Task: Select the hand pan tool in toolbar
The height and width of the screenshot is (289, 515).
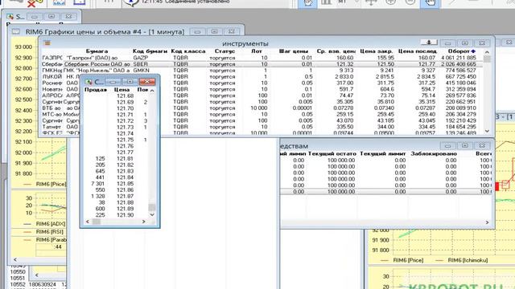Action: (430, 2)
